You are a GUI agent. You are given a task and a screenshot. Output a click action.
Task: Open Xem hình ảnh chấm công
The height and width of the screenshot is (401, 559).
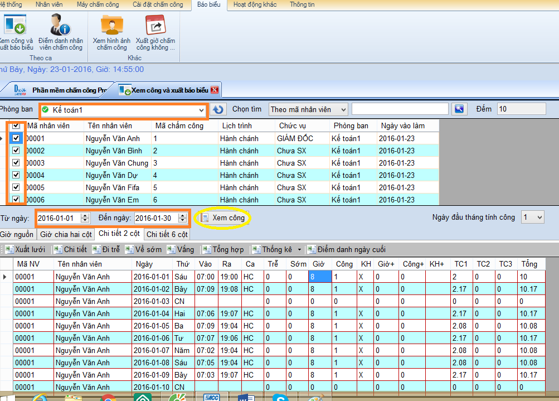[111, 32]
